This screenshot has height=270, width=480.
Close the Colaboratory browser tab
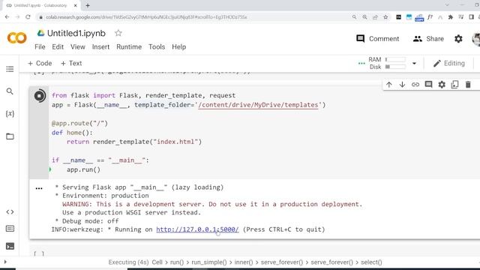click(x=76, y=5)
